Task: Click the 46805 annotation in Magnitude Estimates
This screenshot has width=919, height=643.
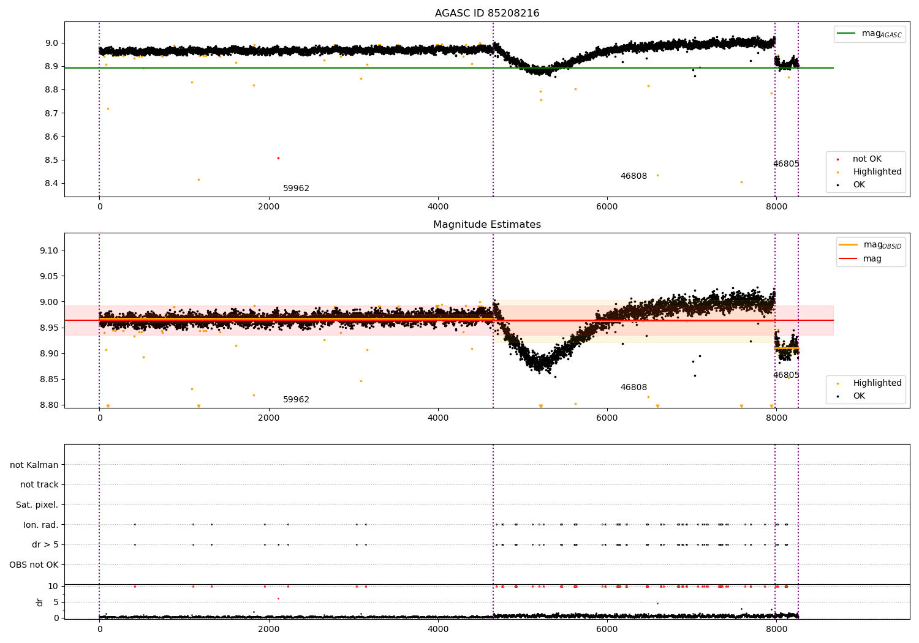Action: click(786, 375)
